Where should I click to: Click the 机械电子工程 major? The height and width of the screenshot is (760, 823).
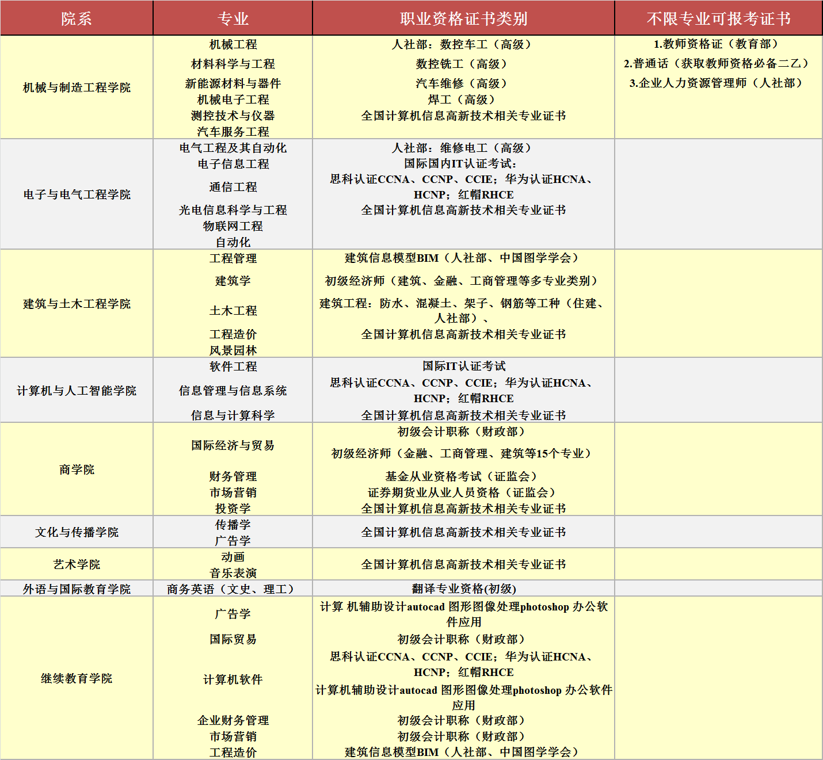point(233,100)
